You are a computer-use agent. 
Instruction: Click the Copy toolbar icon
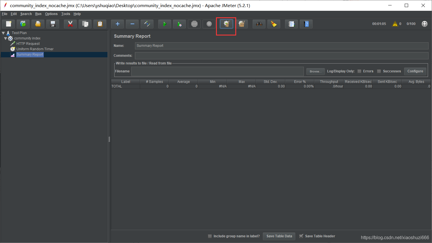[85, 24]
